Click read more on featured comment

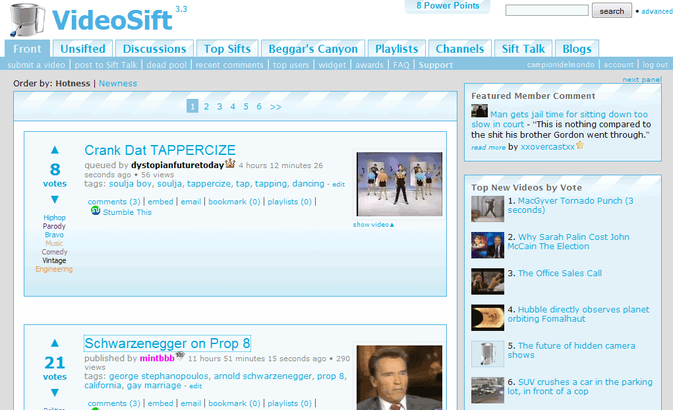[488, 147]
